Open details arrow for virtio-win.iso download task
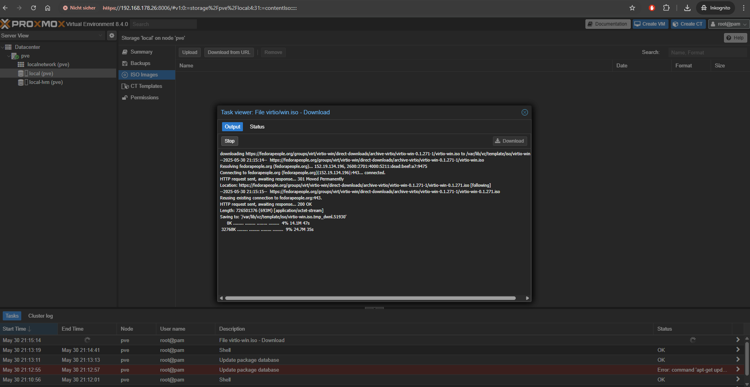Viewport: 750px width, 387px height. (x=737, y=340)
